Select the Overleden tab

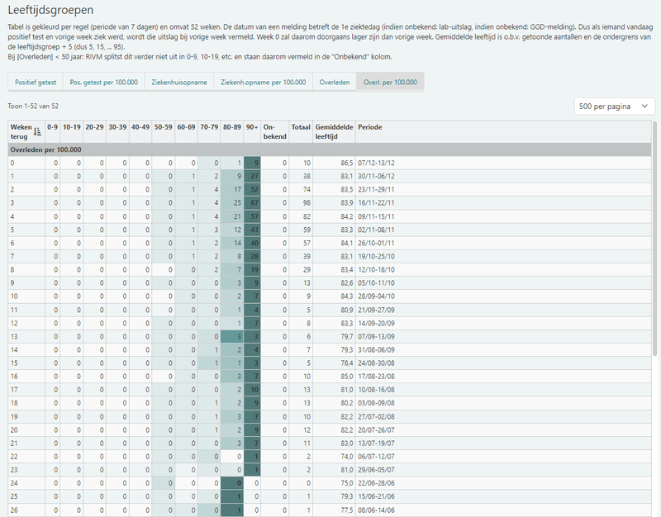(335, 82)
